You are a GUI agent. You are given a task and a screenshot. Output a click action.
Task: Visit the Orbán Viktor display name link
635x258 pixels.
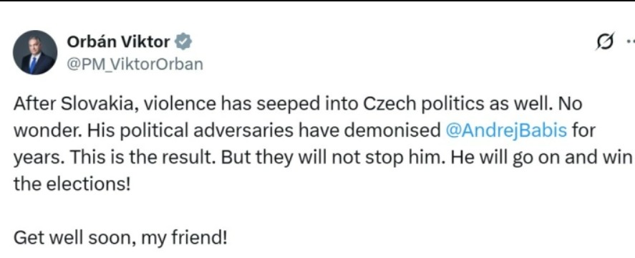(118, 42)
